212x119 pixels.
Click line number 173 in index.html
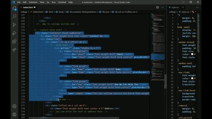(x=23, y=93)
